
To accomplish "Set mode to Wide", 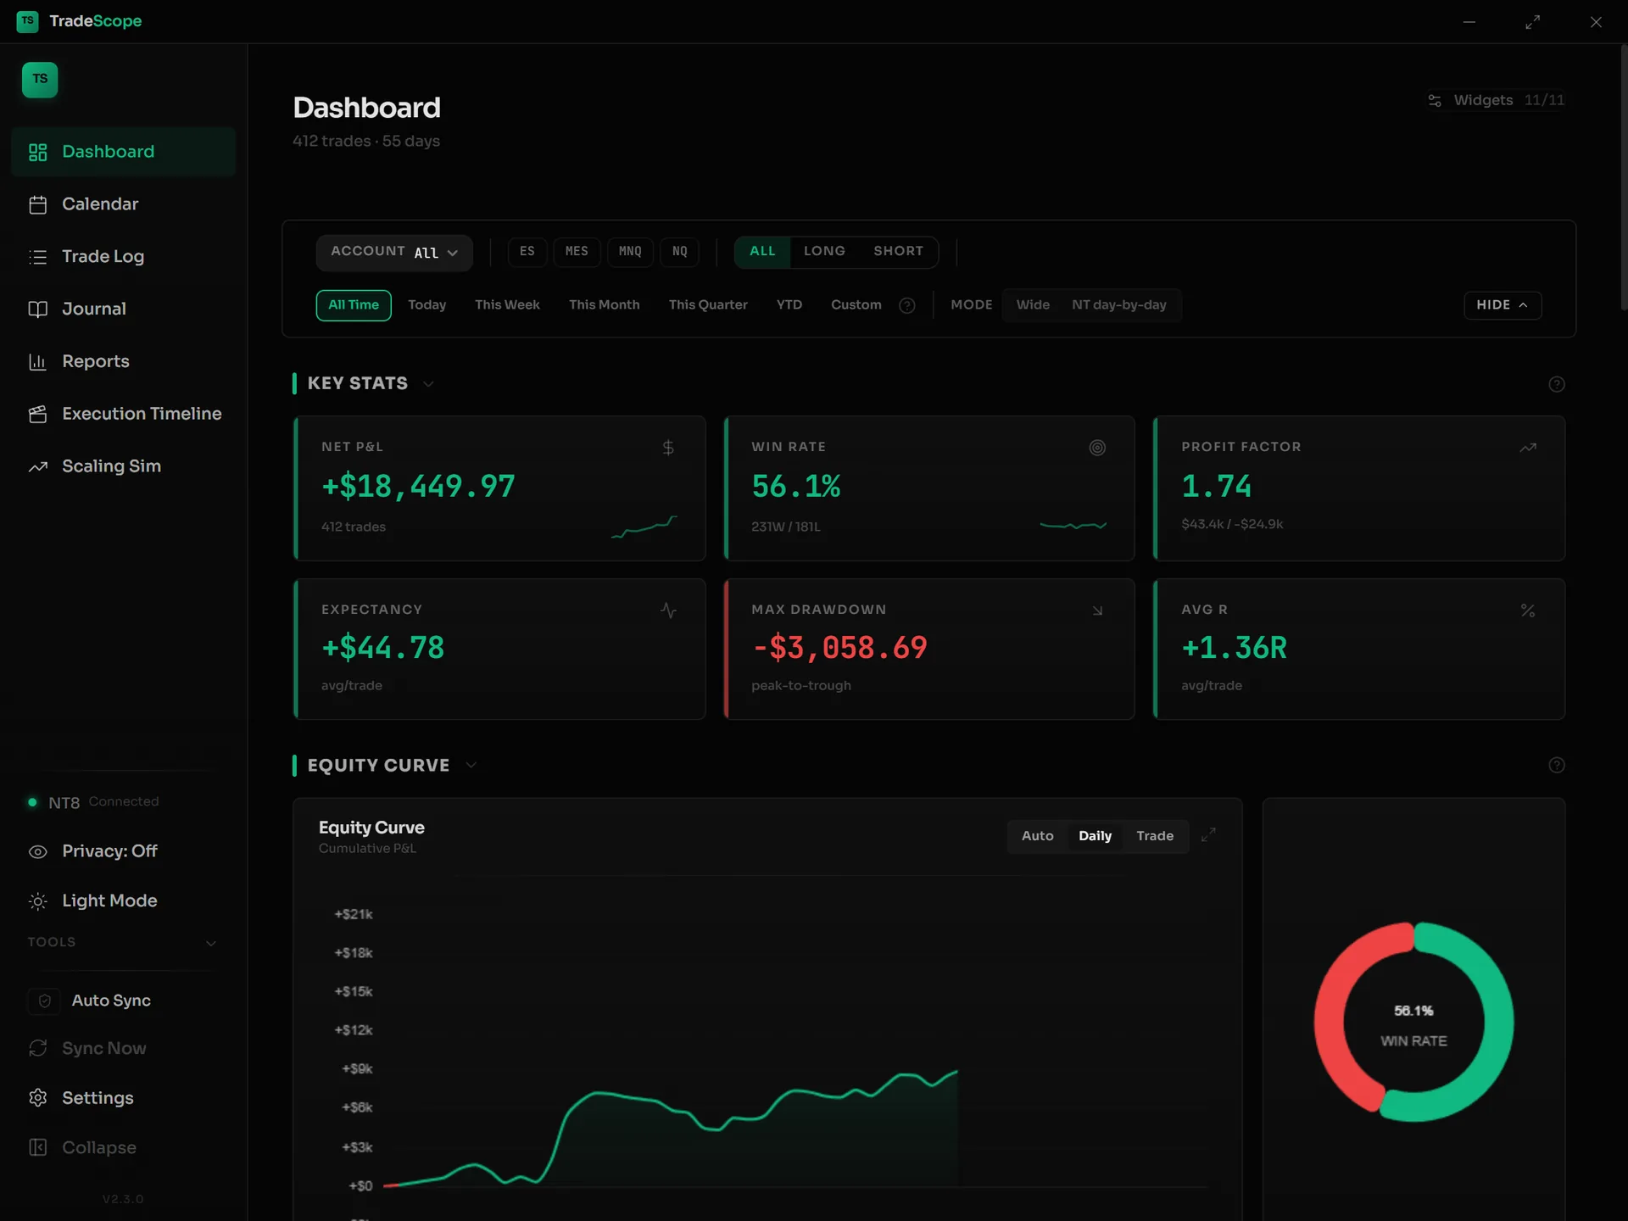I will [x=1033, y=305].
